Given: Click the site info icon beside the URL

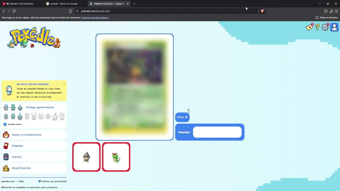Looking at the screenshot, I should pos(77,11).
